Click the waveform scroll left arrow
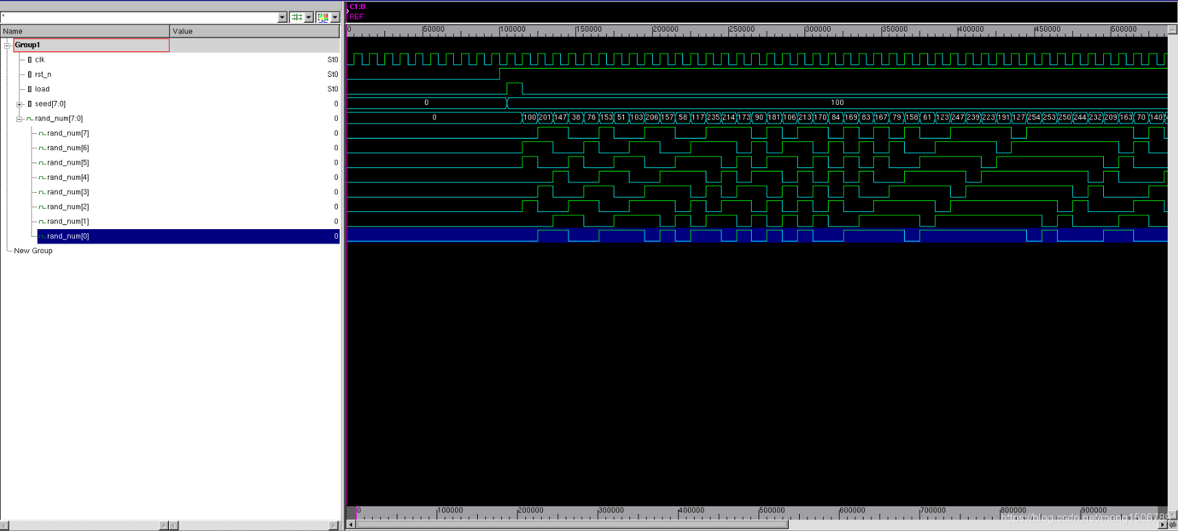1178x531 pixels. coord(351,525)
